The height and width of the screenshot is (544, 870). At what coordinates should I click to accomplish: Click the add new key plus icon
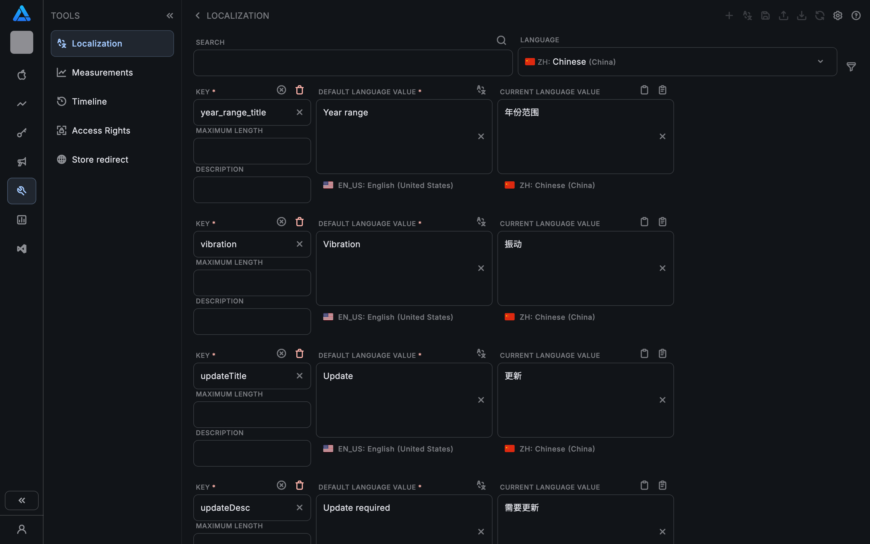tap(729, 16)
